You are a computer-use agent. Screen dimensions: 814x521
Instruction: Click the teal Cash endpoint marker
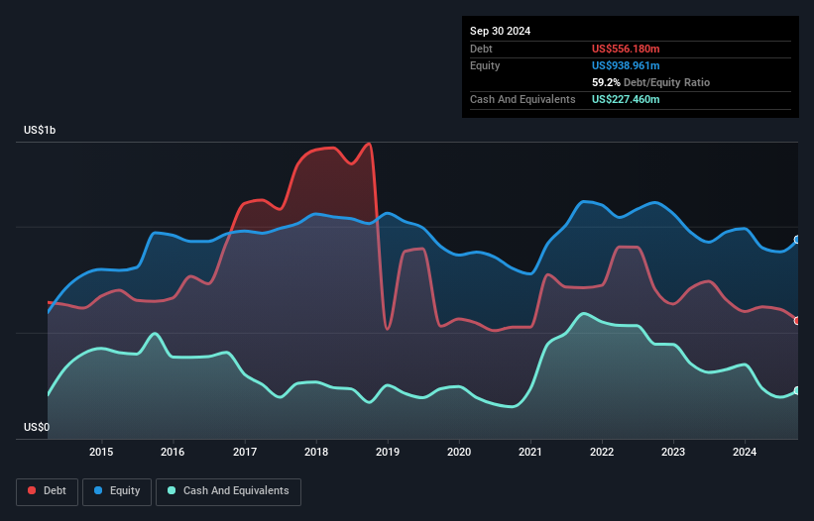(797, 390)
